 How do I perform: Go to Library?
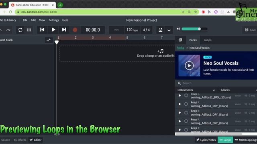(8, 20)
